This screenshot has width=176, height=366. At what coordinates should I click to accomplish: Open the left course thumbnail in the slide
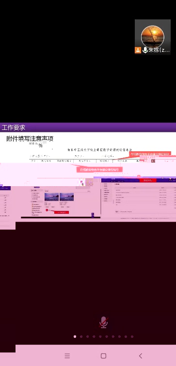(x=51, y=197)
